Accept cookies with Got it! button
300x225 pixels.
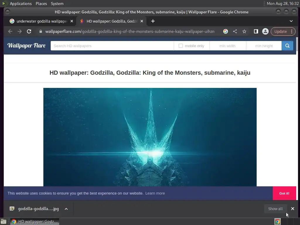284,193
